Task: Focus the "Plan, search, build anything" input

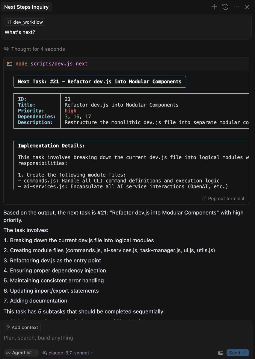Action: click(x=90, y=338)
